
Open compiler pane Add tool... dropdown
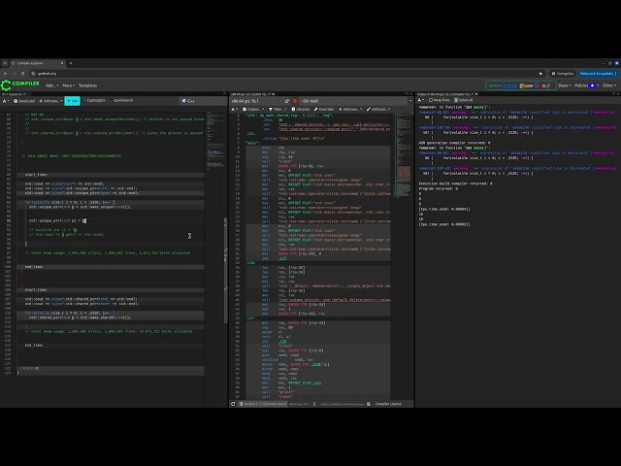(x=378, y=109)
